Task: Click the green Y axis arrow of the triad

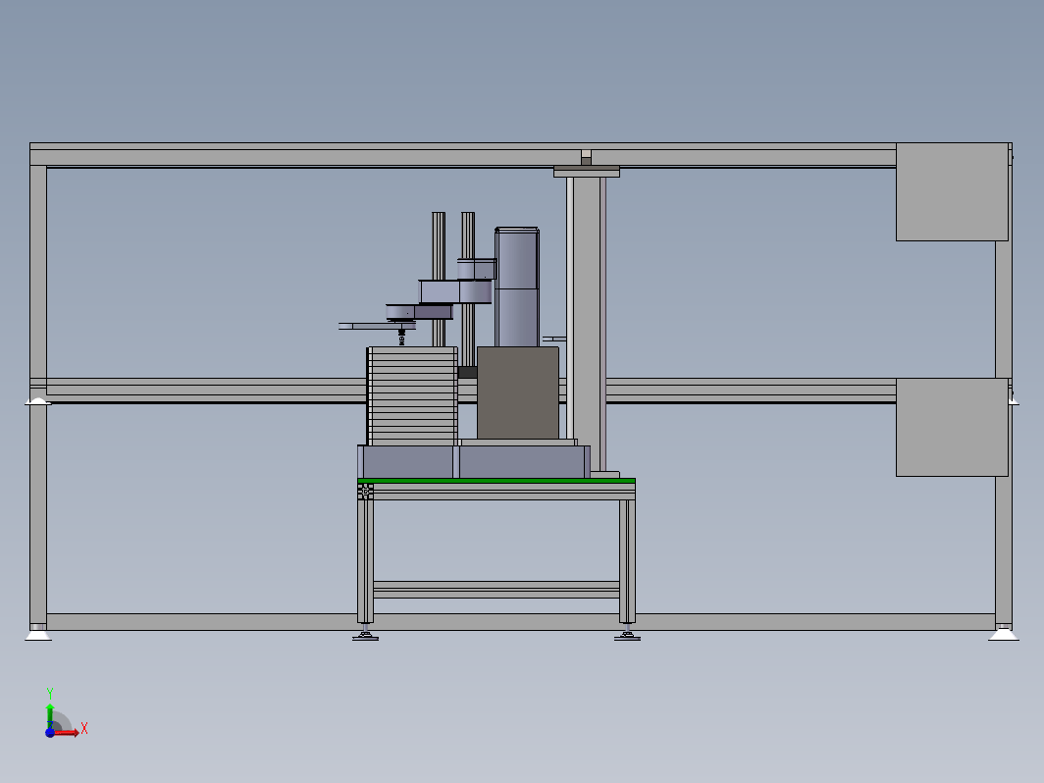Action: click(50, 715)
